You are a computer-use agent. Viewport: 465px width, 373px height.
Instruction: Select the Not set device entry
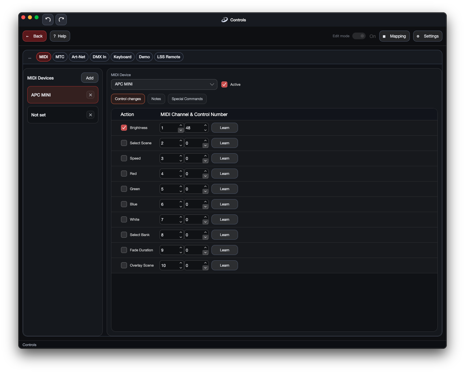point(63,115)
